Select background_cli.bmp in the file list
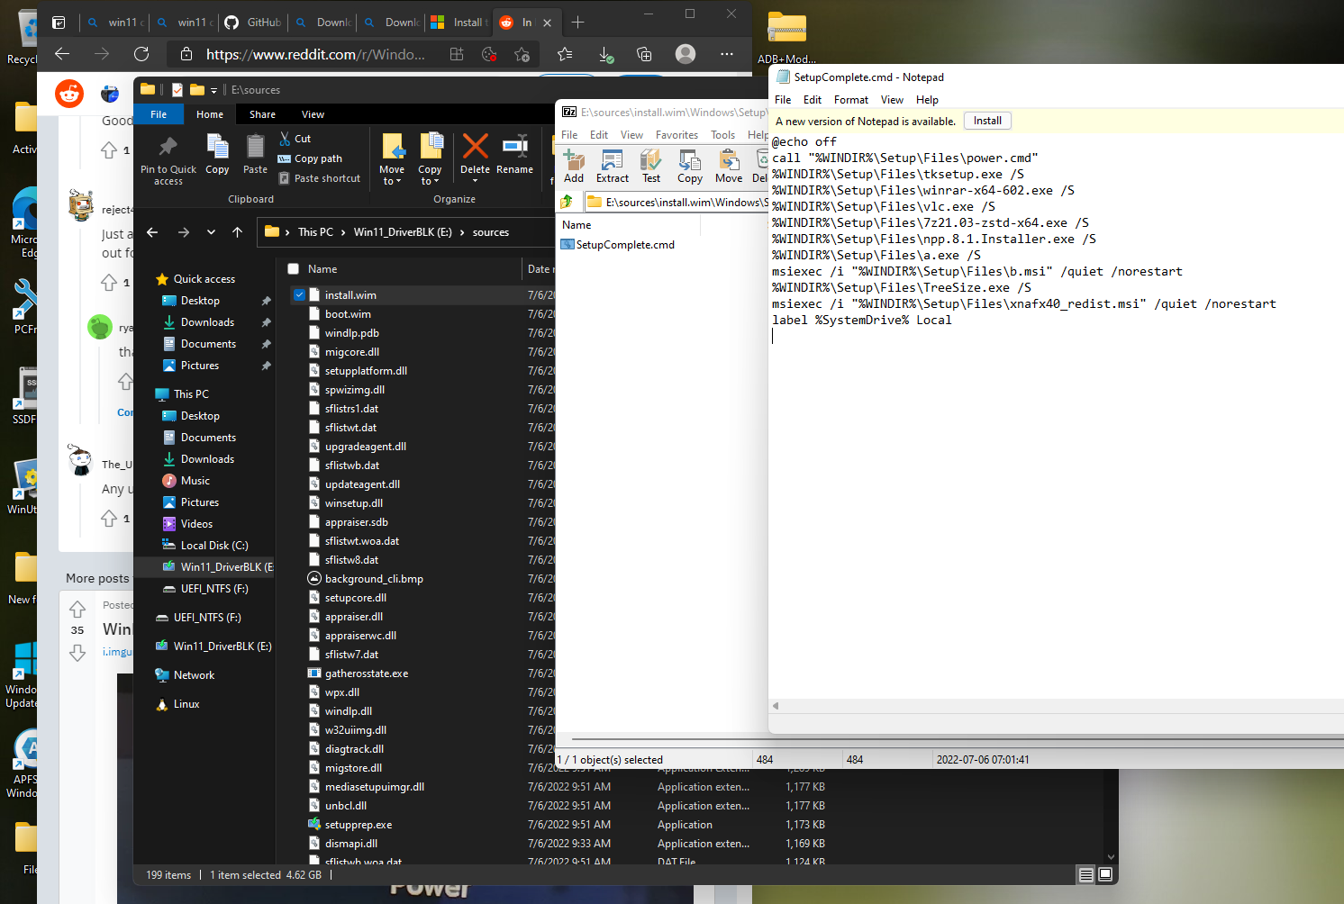The width and height of the screenshot is (1344, 904). coord(374,579)
